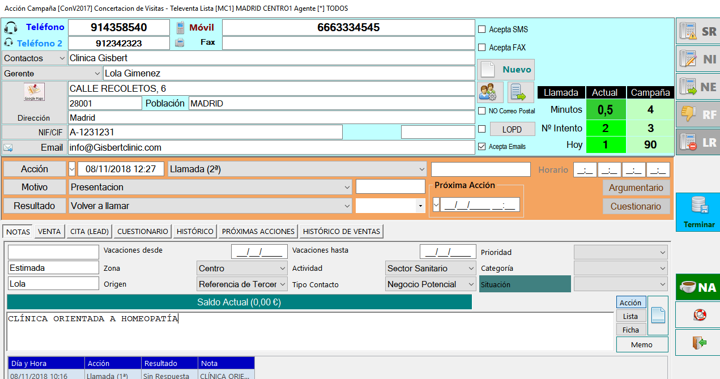Click the Motivo button
Image resolution: width=720 pixels, height=379 pixels.
point(35,187)
